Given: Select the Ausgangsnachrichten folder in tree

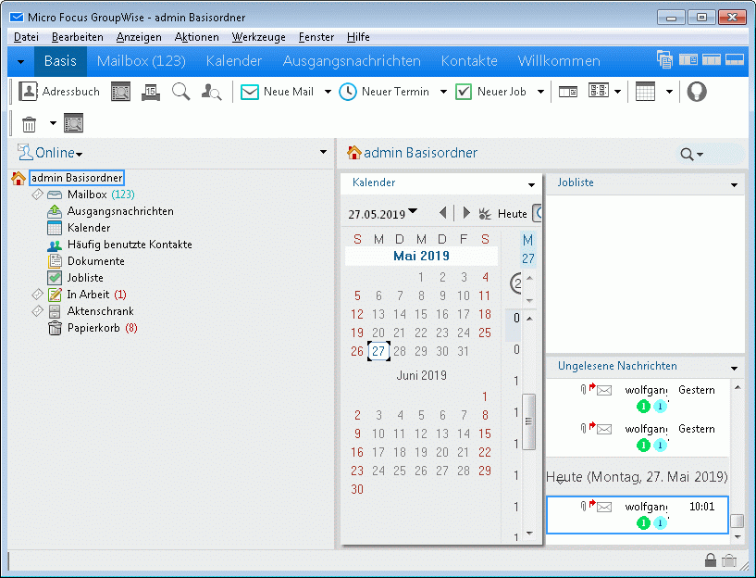Looking at the screenshot, I should [x=120, y=211].
